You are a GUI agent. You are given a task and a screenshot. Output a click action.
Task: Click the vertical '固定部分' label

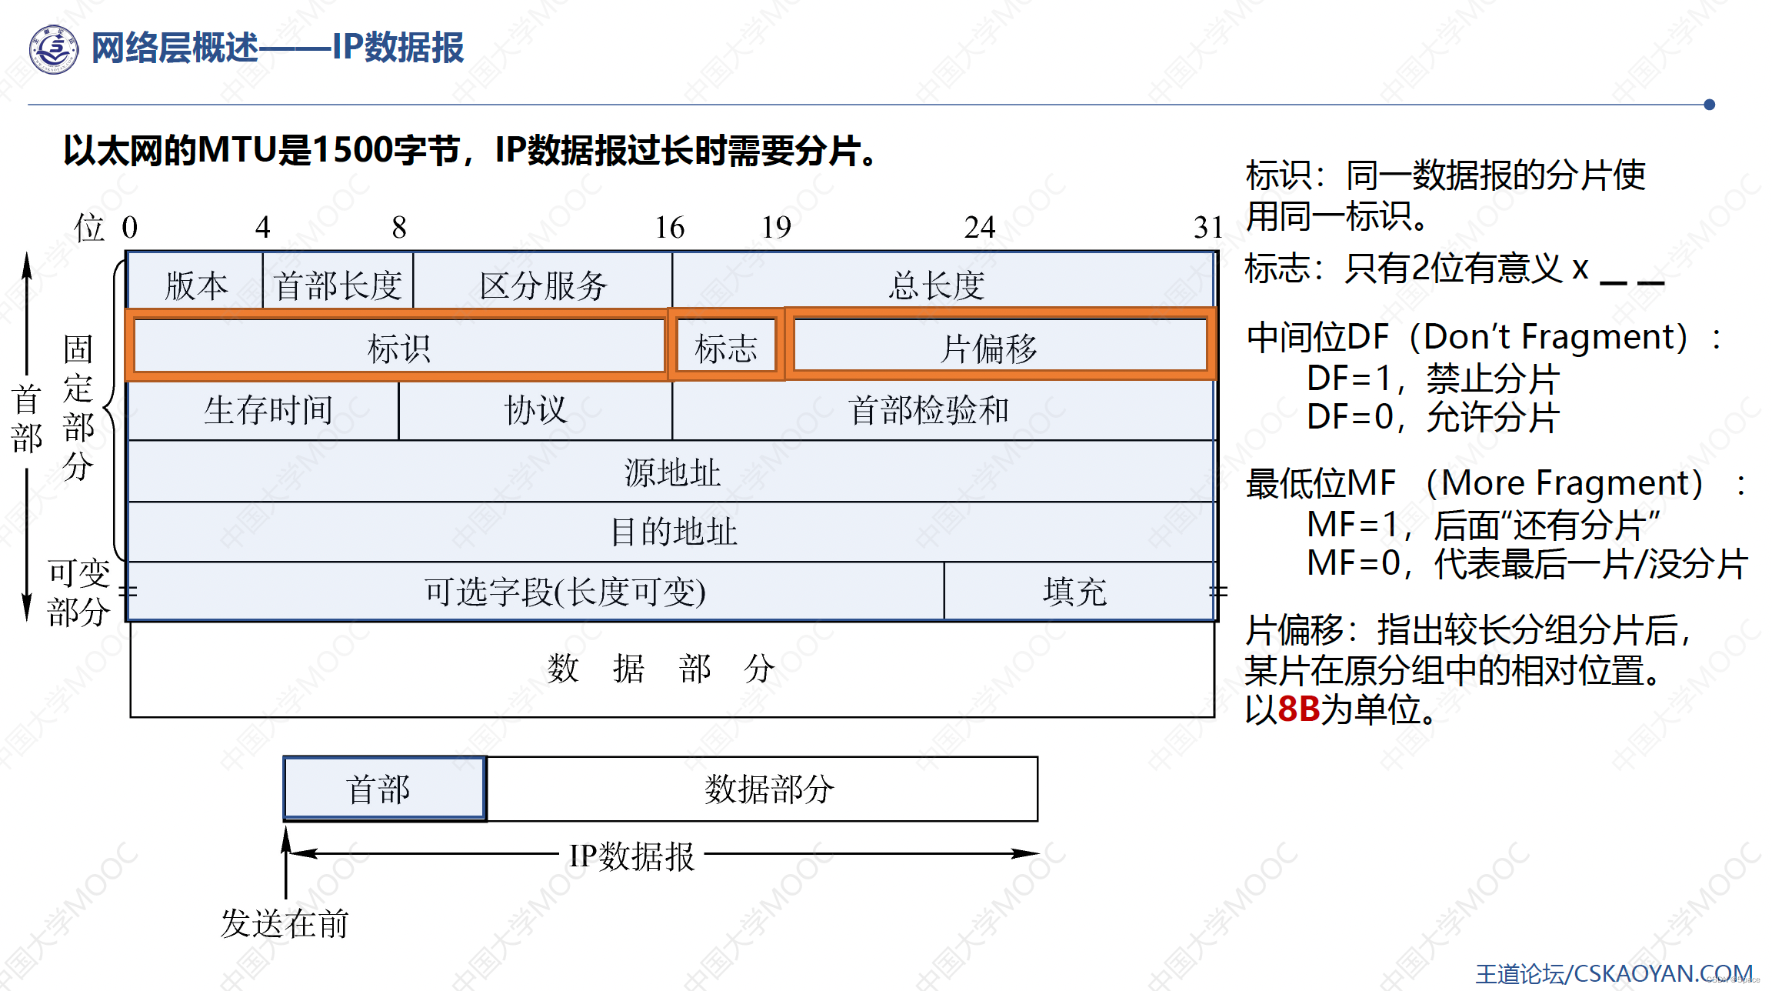[78, 408]
